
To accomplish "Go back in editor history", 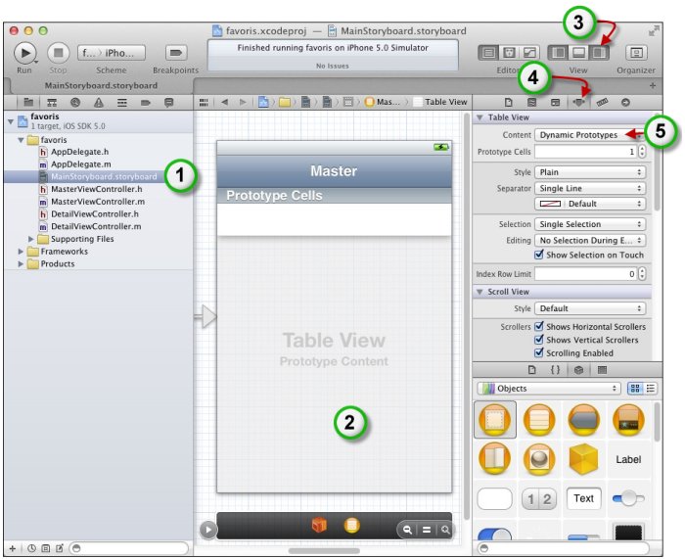I will (x=224, y=102).
